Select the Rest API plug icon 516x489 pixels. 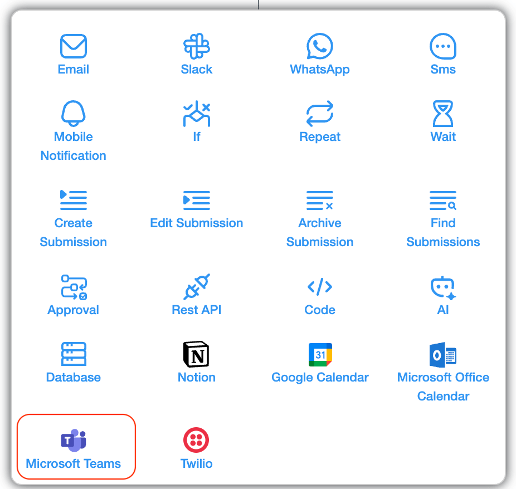[197, 287]
